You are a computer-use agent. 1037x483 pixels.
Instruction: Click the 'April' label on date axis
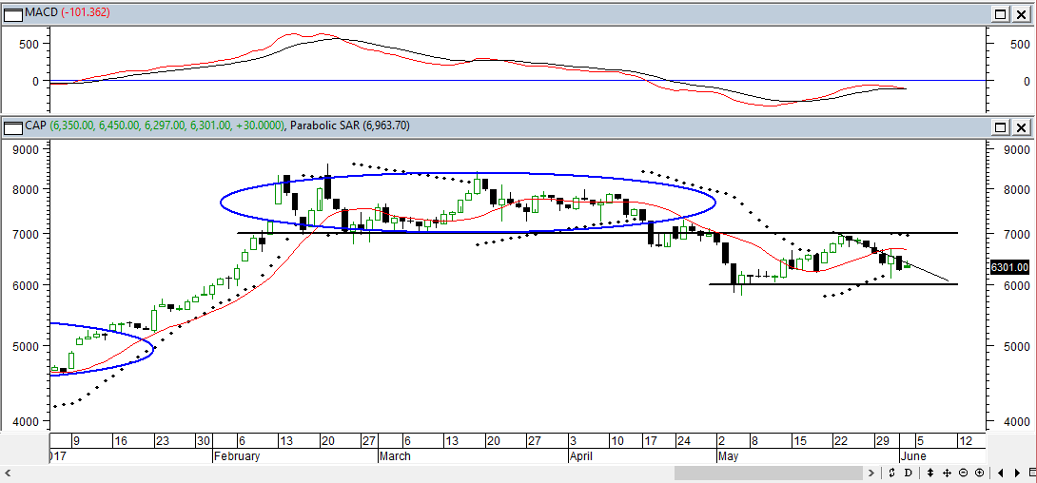click(581, 456)
